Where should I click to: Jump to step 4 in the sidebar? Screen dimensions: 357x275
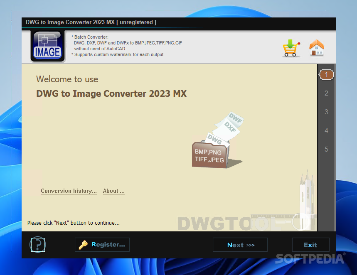click(326, 131)
